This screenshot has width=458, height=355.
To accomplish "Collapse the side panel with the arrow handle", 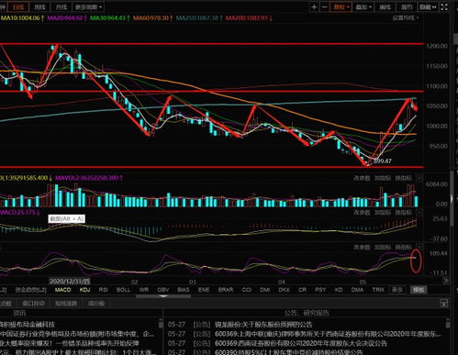I will (452, 199).
